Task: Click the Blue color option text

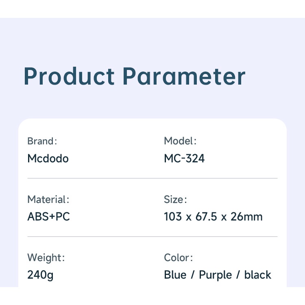Action: (x=175, y=275)
